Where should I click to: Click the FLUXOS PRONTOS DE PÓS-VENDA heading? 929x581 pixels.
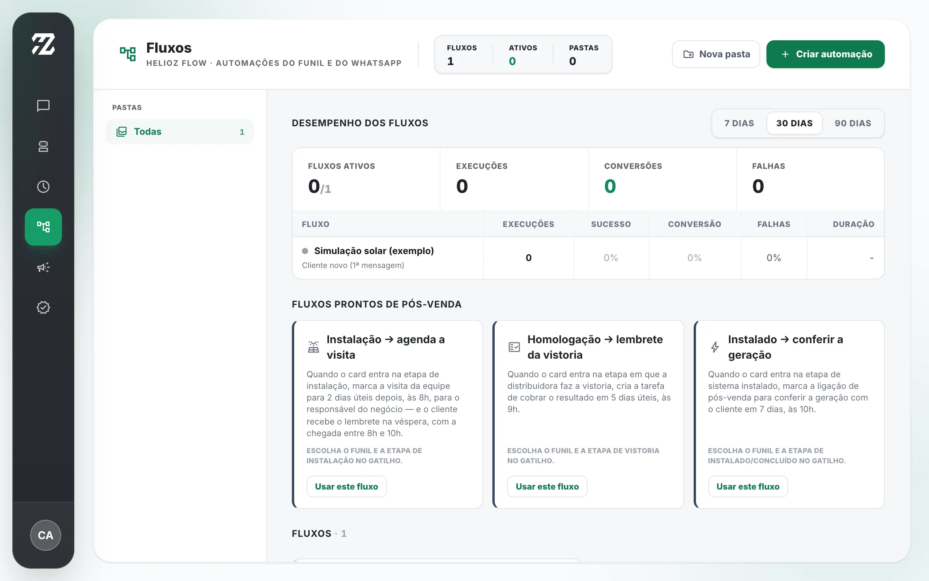(x=377, y=304)
